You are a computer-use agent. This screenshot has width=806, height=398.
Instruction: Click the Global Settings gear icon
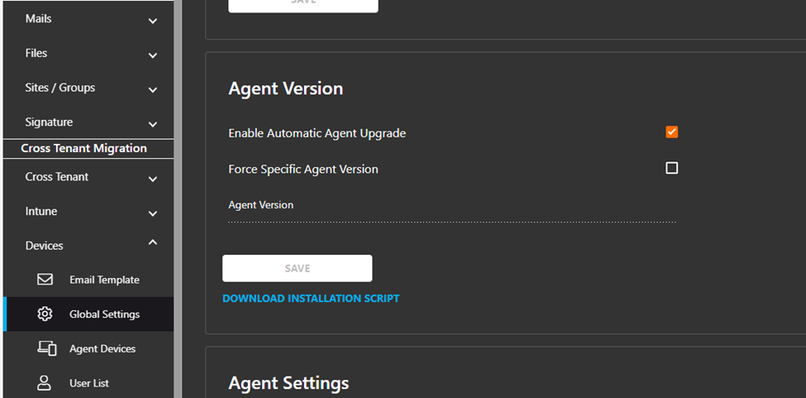[45, 314]
